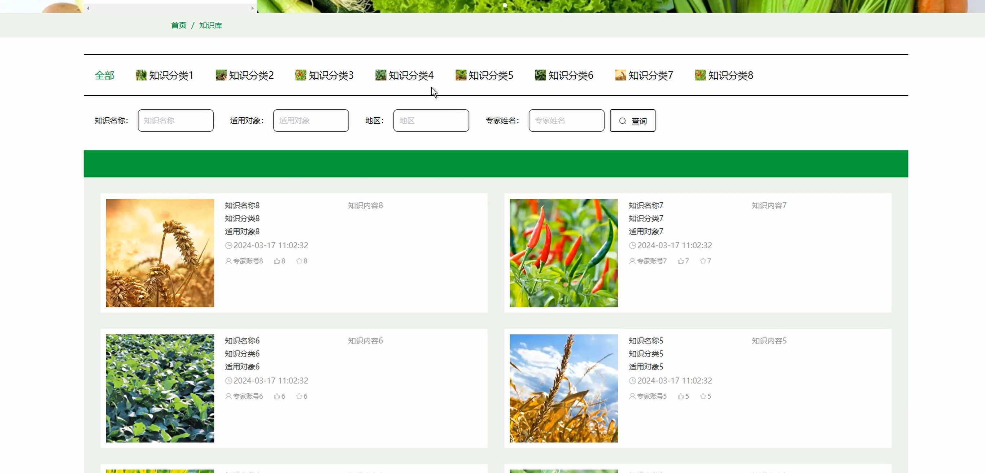Click 知识库 breadcrumb link

coord(211,25)
